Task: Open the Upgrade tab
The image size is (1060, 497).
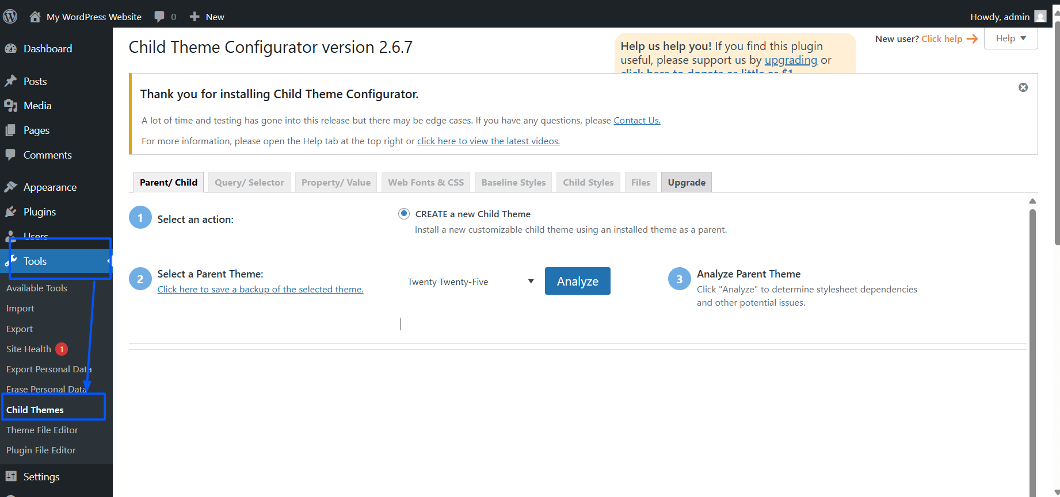Action: (x=687, y=182)
